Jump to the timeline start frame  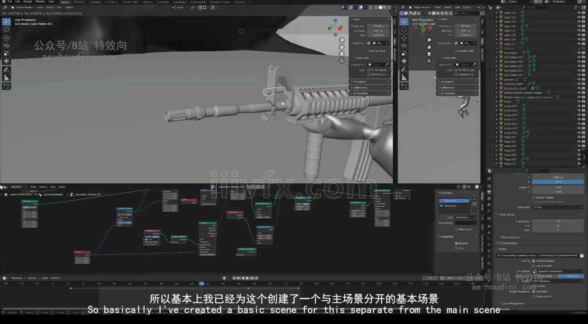click(234, 278)
